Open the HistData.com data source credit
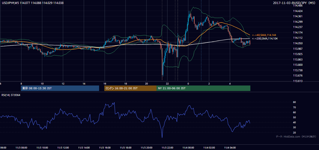The height and width of the screenshot is (150, 319). [x=296, y=136]
